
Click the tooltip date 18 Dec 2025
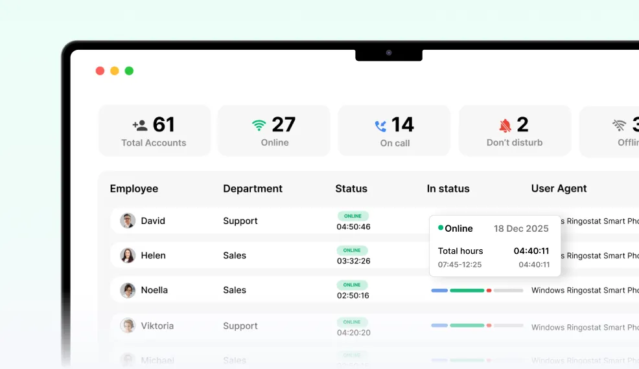pyautogui.click(x=521, y=229)
